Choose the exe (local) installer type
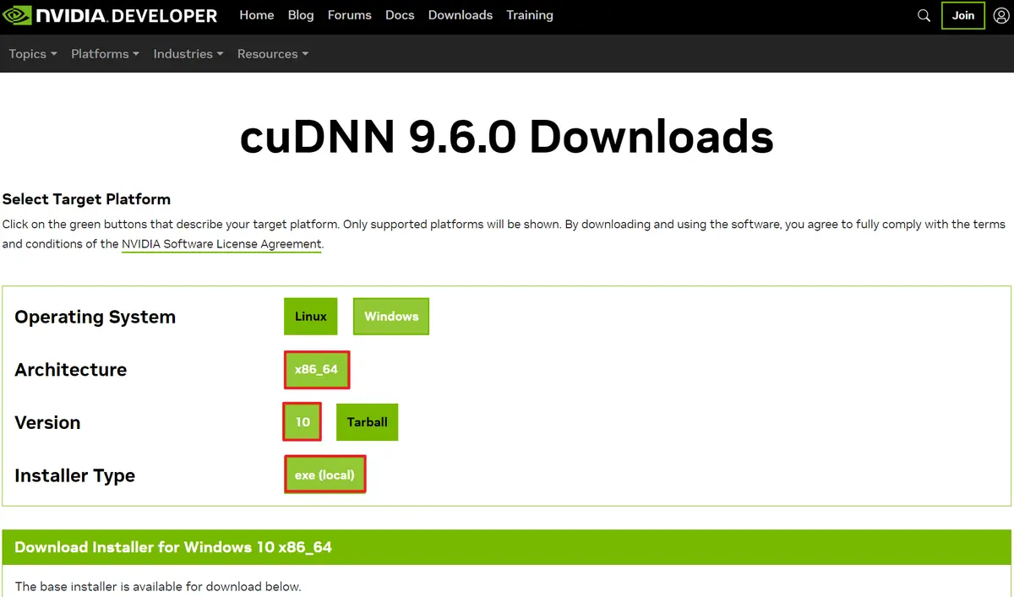 click(324, 475)
